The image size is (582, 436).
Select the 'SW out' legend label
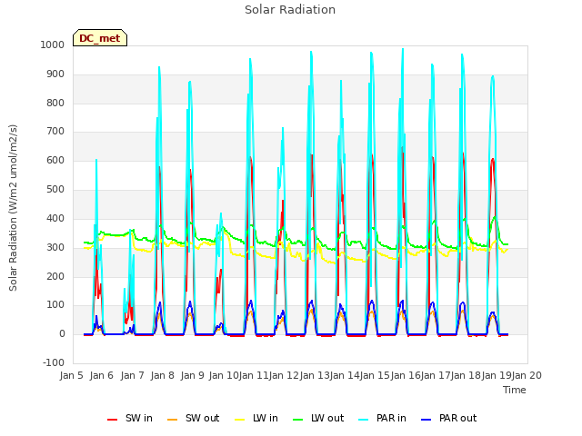click(202, 418)
